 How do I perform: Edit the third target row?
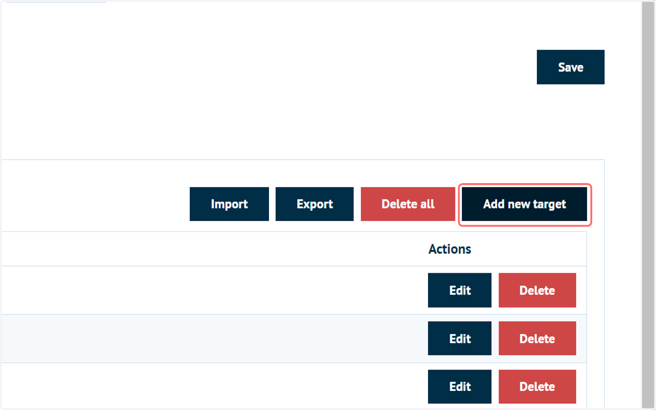[460, 386]
